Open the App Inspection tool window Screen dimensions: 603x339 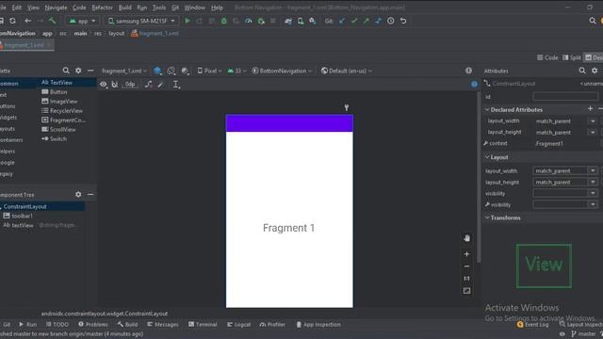point(318,324)
